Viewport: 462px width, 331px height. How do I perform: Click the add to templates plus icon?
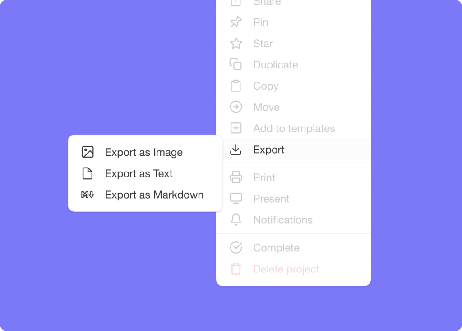(x=236, y=128)
